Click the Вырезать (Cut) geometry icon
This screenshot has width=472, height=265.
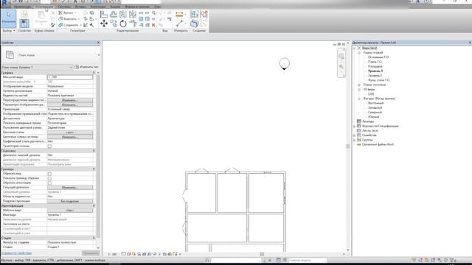point(60,19)
